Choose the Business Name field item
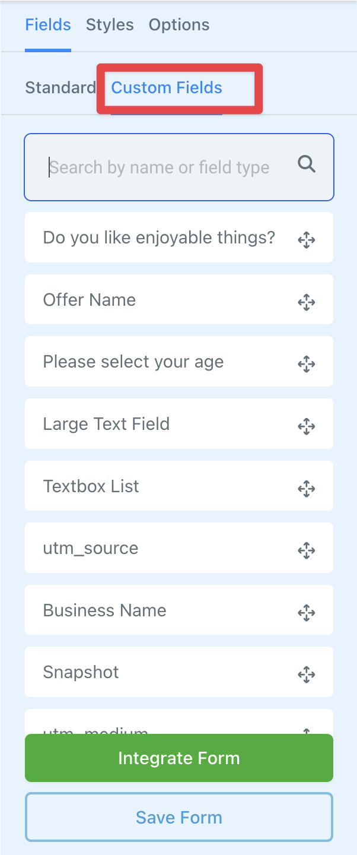The width and height of the screenshot is (357, 855). [105, 610]
